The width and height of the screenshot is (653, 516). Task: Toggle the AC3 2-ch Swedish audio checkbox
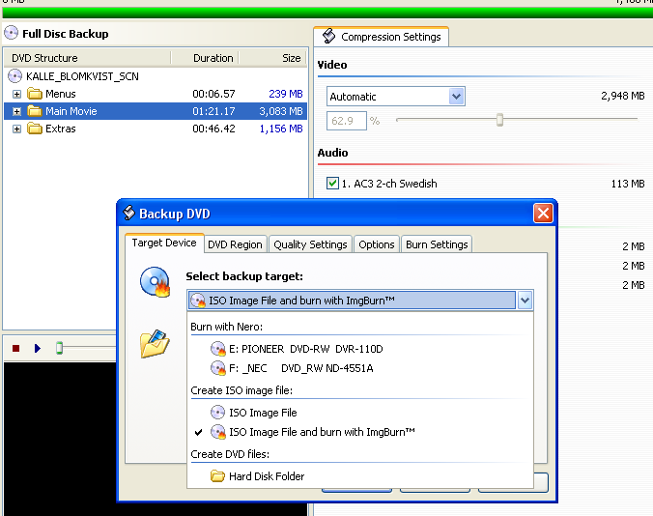pyautogui.click(x=332, y=184)
